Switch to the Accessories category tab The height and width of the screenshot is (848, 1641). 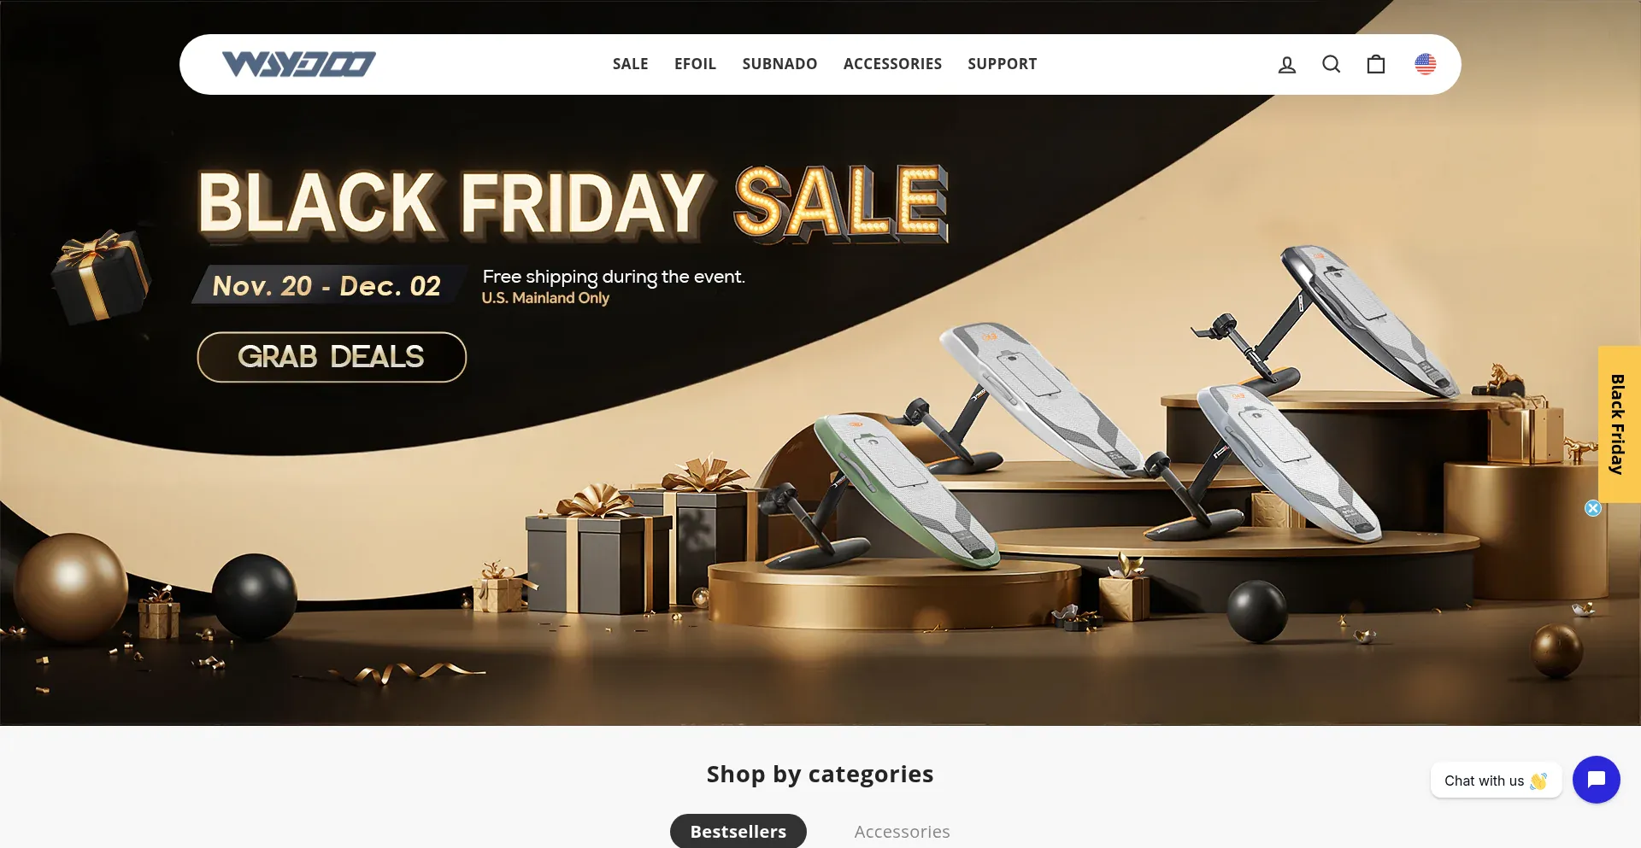coord(902,832)
